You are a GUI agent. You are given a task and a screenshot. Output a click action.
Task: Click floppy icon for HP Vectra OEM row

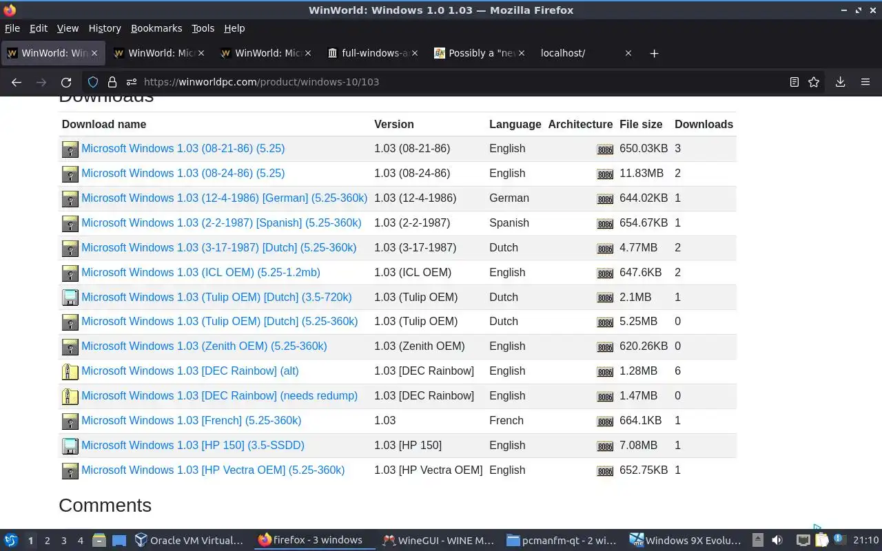[x=70, y=471]
